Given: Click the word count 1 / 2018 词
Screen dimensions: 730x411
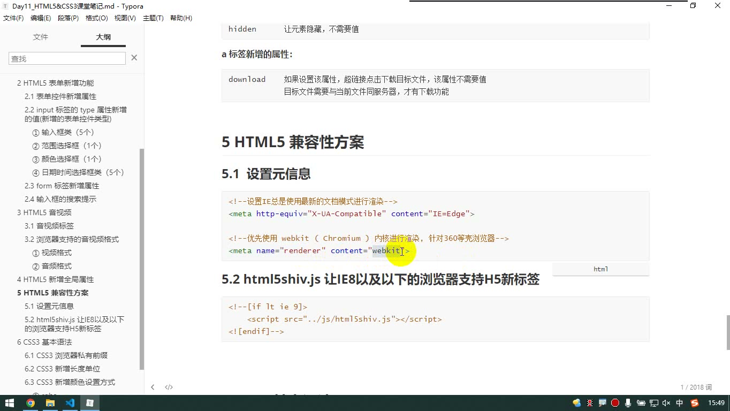Looking at the screenshot, I should (696, 387).
